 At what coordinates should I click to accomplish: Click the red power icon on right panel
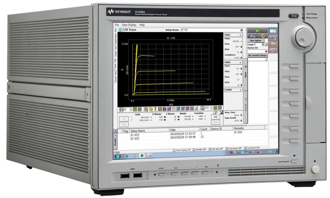coord(273,50)
